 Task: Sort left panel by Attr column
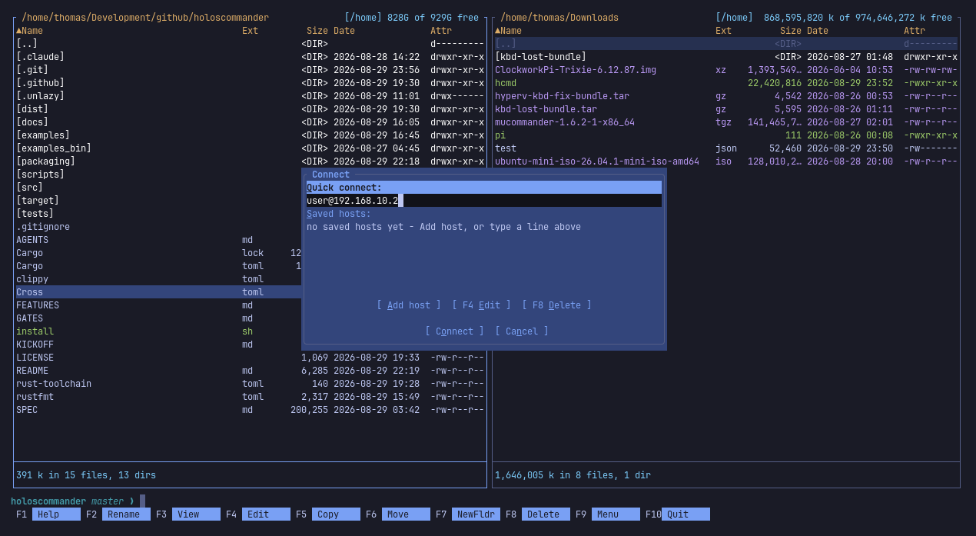441,31
